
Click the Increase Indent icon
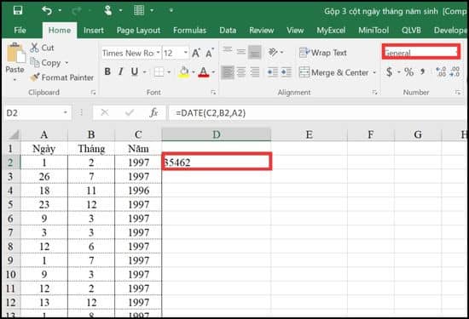(287, 72)
